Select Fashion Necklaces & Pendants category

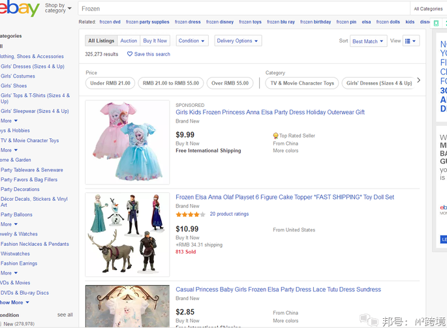tap(35, 244)
